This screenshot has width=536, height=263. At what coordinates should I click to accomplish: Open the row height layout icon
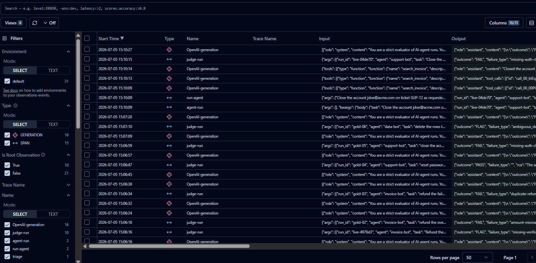pos(532,23)
